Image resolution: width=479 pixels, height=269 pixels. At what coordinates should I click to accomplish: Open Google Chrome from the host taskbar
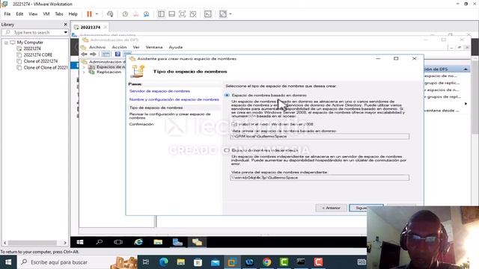click(x=266, y=262)
